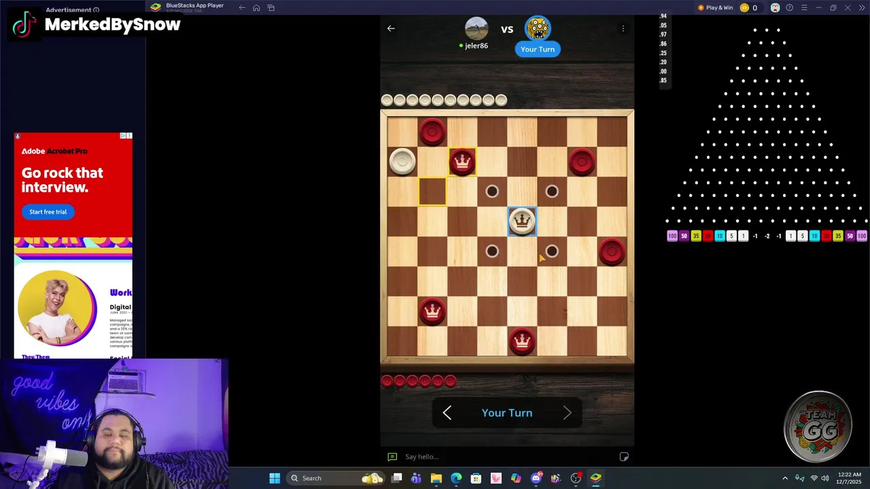The image size is (870, 489).
Task: Move the king to the upper-left move marker
Action: point(492,192)
